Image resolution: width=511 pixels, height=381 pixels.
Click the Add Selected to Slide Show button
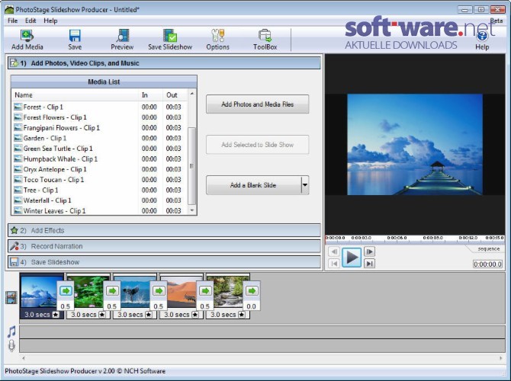click(258, 145)
